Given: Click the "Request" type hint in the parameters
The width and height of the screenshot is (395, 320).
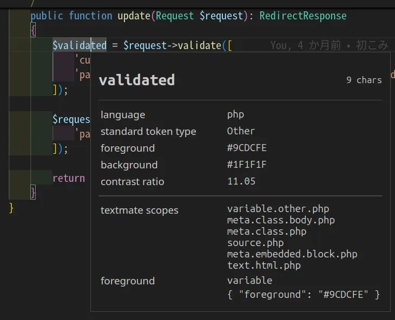Looking at the screenshot, I should (175, 16).
